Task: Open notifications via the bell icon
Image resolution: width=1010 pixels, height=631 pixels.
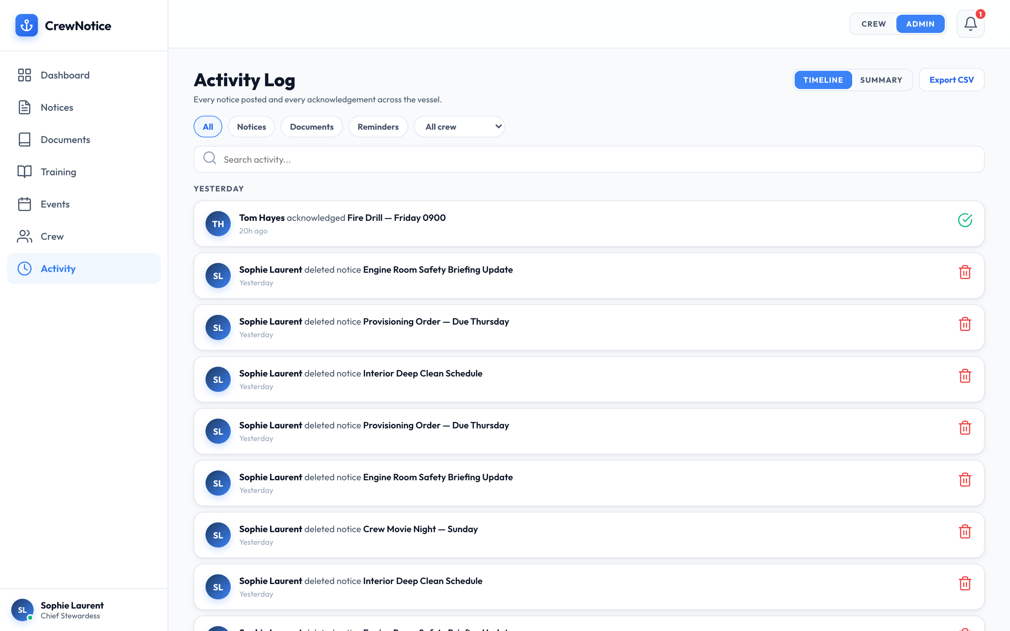Action: tap(970, 24)
